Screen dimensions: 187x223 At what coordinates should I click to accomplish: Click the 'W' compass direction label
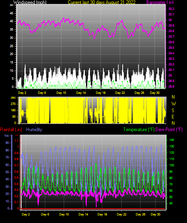click(x=174, y=104)
